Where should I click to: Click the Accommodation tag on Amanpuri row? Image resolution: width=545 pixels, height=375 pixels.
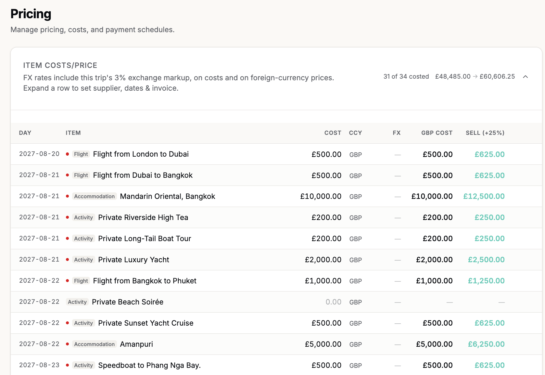coord(94,344)
